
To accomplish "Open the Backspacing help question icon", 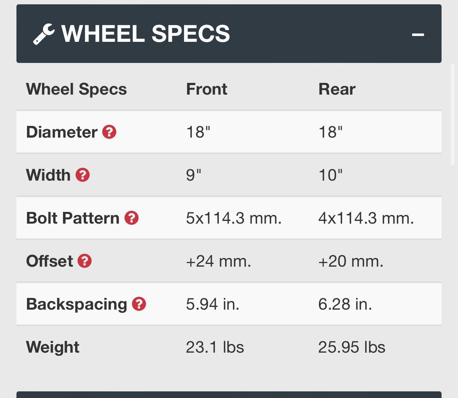I will [x=139, y=304].
